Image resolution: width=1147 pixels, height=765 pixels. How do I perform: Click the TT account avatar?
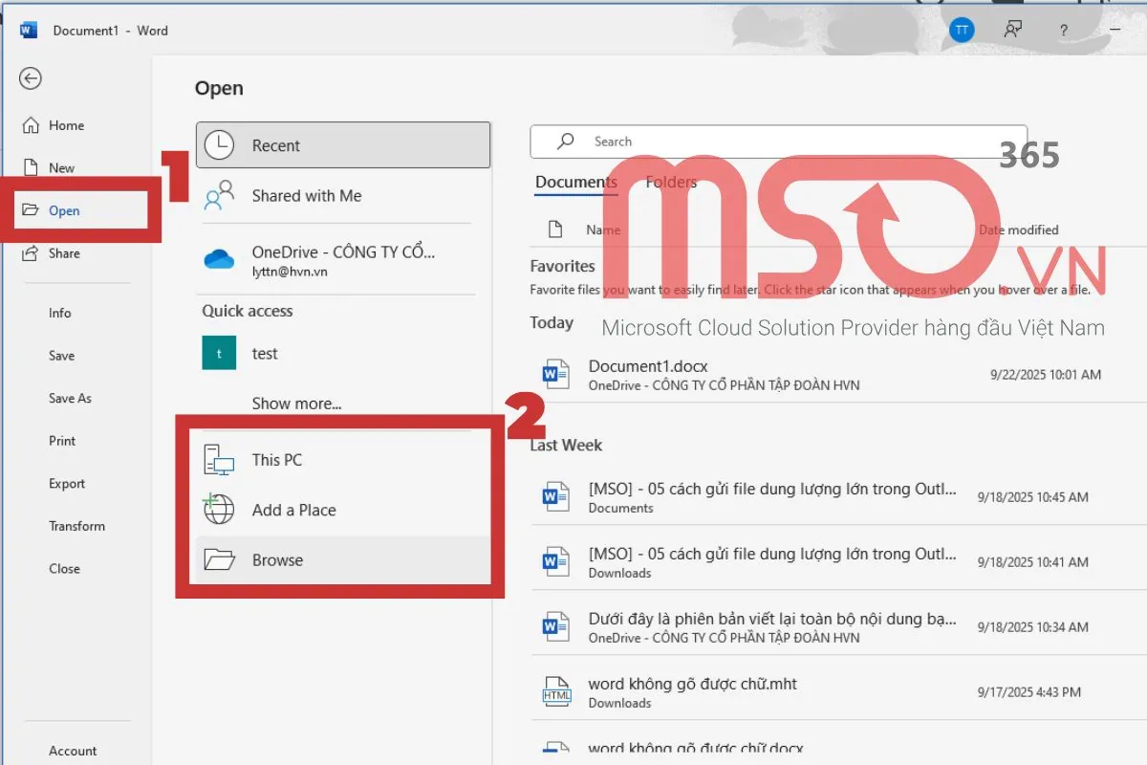961,31
